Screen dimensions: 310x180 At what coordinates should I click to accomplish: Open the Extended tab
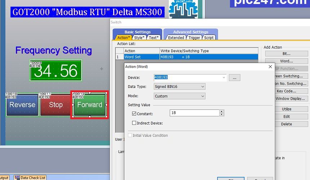point(176,37)
